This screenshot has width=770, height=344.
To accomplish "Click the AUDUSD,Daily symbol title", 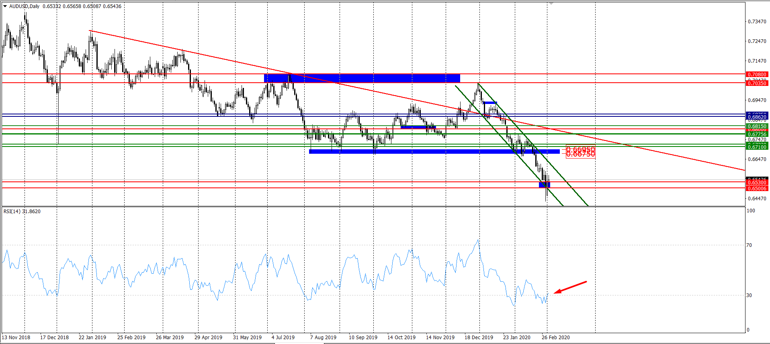I will coord(24,6).
